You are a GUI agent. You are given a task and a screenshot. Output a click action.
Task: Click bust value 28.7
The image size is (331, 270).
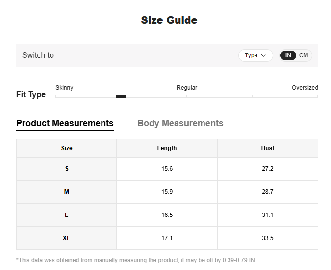(x=268, y=192)
